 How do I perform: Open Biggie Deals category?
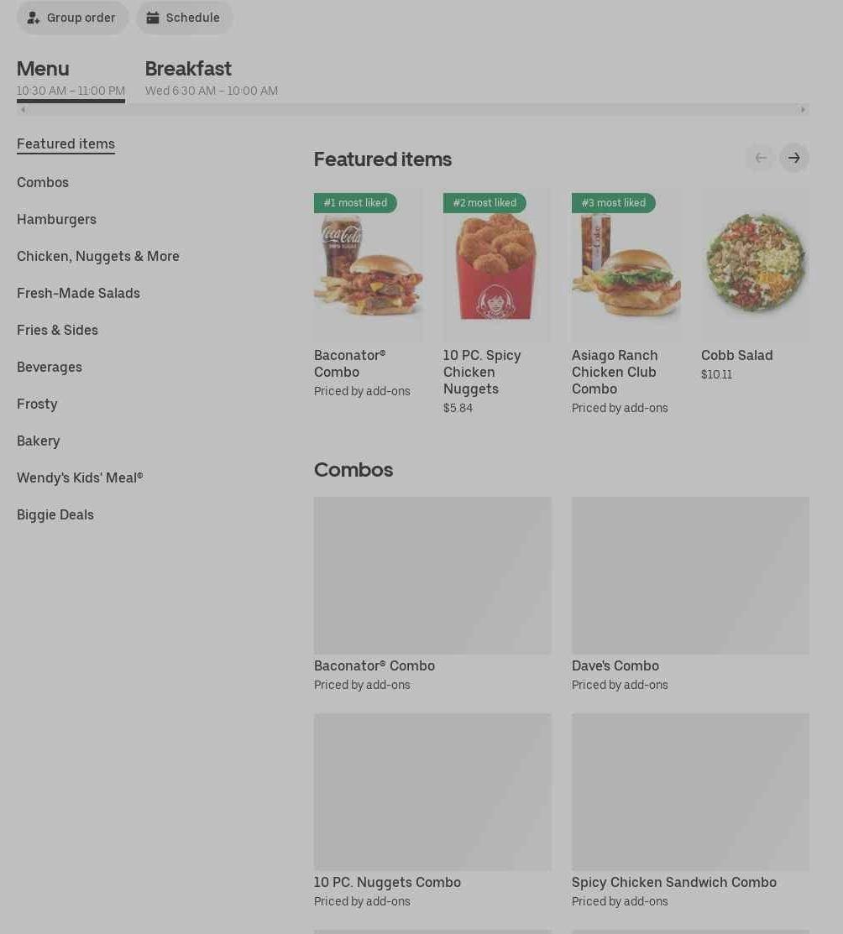coord(55,514)
